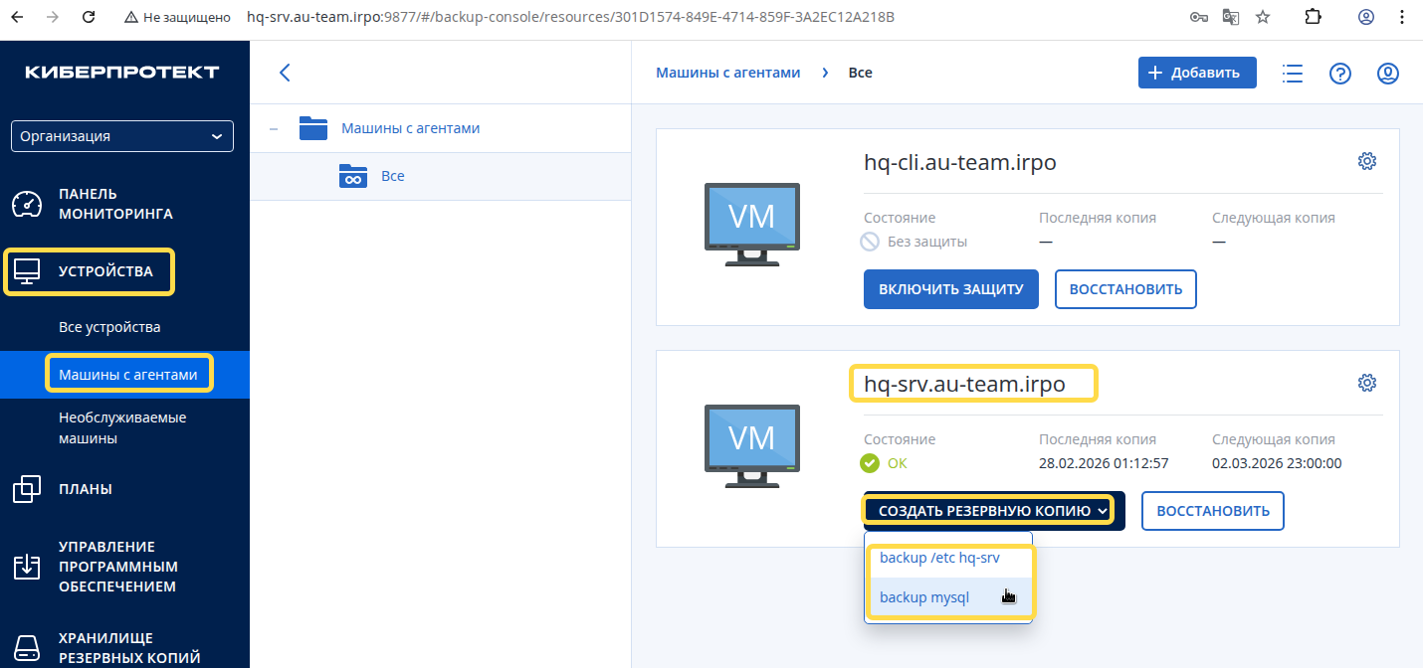This screenshot has height=668, width=1423.
Task: Open the browser extensions puzzle icon
Action: pyautogui.click(x=1313, y=17)
